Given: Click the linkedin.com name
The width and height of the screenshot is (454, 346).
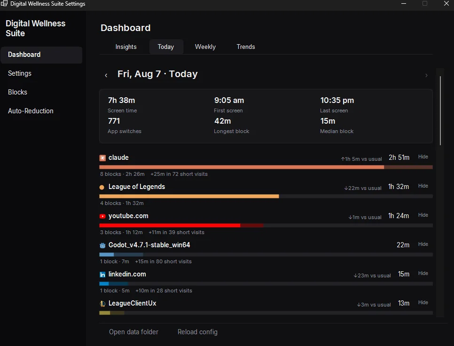Looking at the screenshot, I should click(127, 274).
